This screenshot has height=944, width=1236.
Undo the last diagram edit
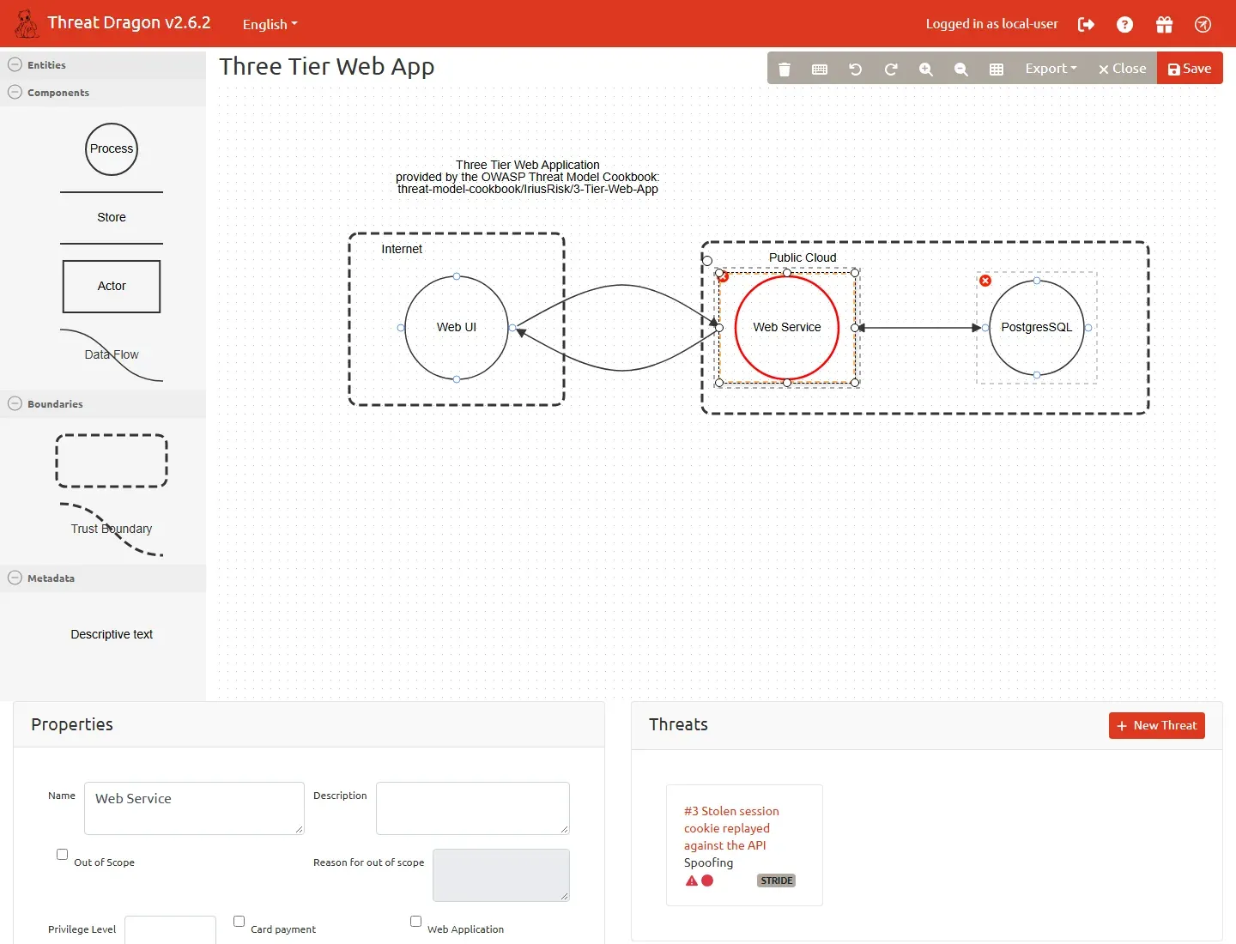(x=855, y=69)
